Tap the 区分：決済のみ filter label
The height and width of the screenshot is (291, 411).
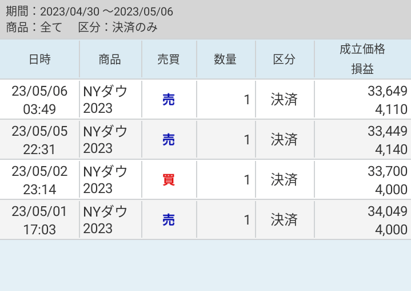118,27
